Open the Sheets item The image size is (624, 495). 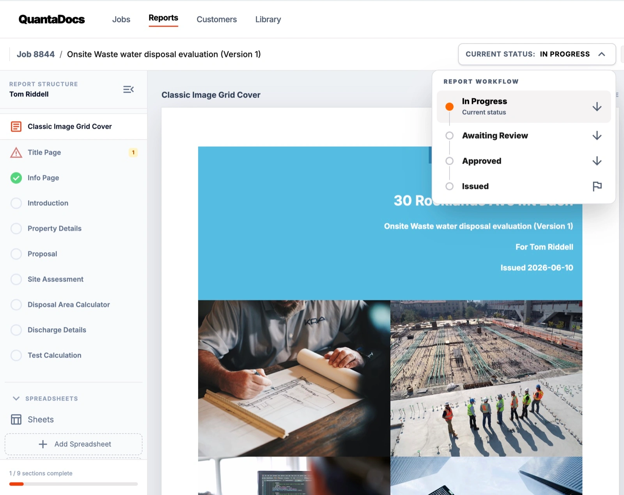[73, 419]
